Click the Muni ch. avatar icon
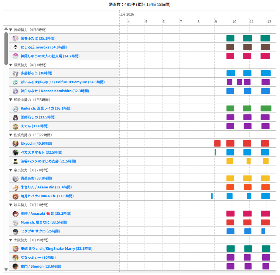 pos(16,222)
